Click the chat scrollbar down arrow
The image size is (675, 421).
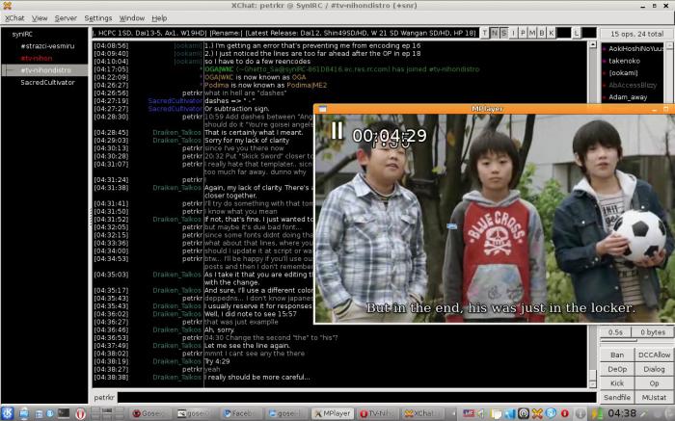(x=592, y=384)
